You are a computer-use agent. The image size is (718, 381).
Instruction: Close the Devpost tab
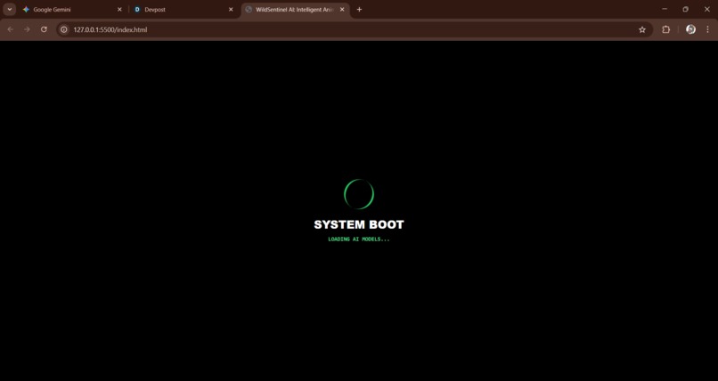click(231, 9)
